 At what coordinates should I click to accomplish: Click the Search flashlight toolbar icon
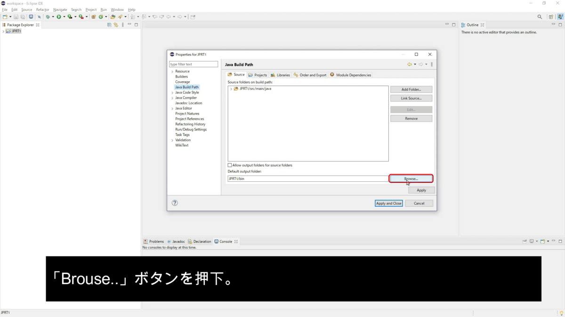[120, 16]
